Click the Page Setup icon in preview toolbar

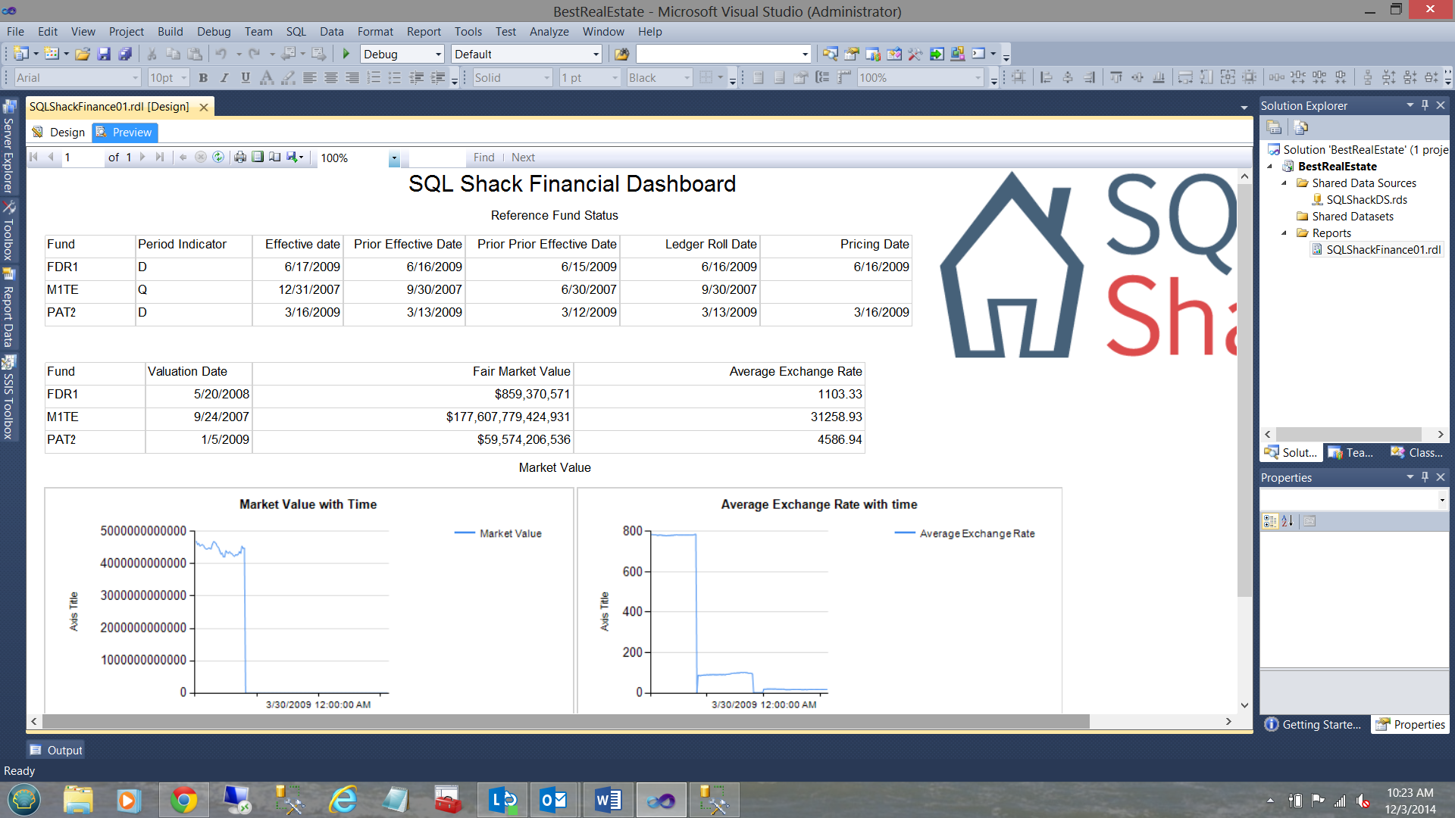[274, 157]
